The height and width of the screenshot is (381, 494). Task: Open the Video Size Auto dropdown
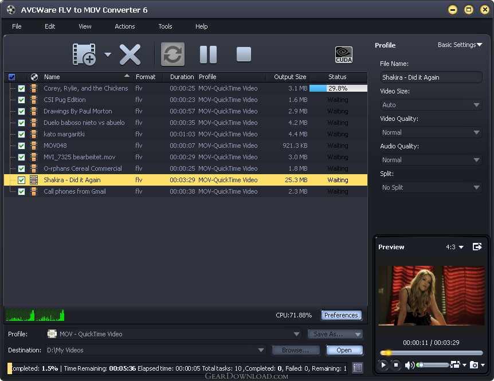click(x=431, y=105)
